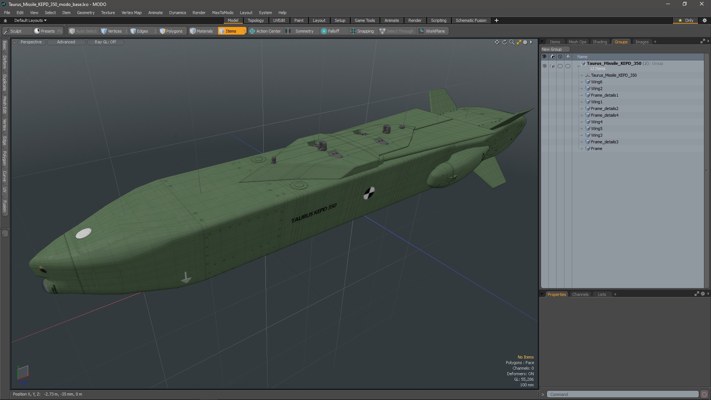The height and width of the screenshot is (400, 711).
Task: Open the viewport settings gear
Action: [525, 42]
